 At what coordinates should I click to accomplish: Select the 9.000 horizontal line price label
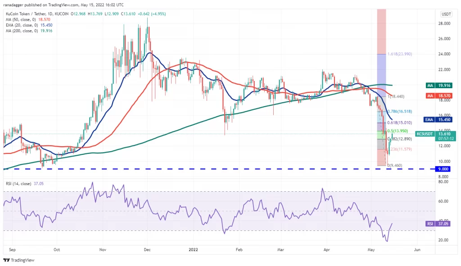tap(443, 169)
